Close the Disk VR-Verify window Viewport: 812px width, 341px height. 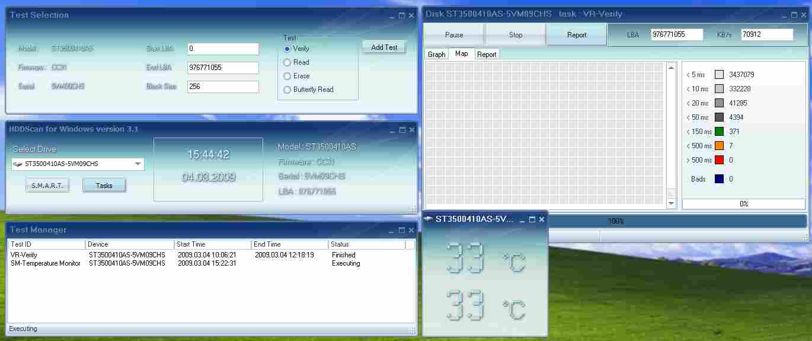coord(803,15)
